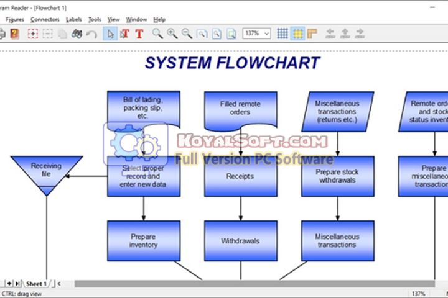
Task: Click the left arrow navigation icon
Action: coord(330,34)
